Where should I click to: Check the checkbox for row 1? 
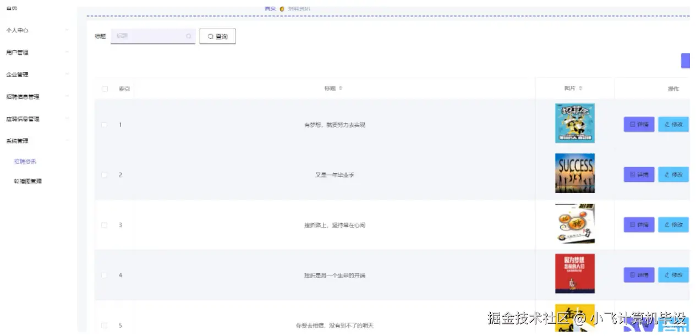105,125
